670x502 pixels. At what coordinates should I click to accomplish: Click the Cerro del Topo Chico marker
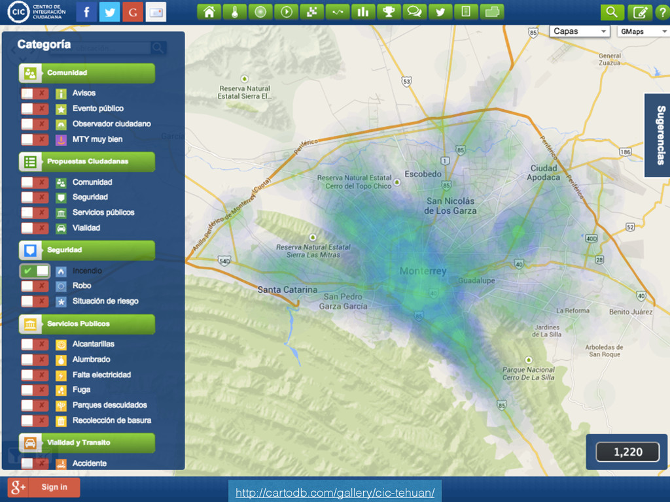(397, 182)
